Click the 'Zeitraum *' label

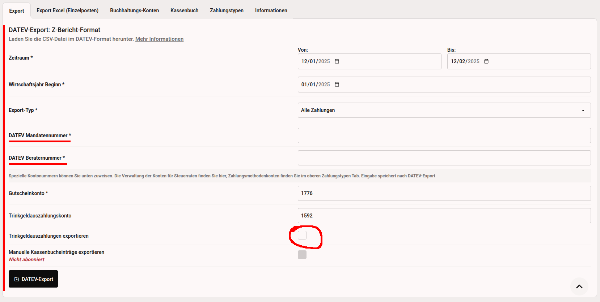tap(21, 58)
